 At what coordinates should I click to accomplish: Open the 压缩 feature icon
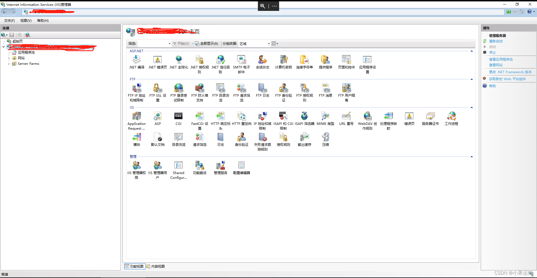pyautogui.click(x=325, y=139)
